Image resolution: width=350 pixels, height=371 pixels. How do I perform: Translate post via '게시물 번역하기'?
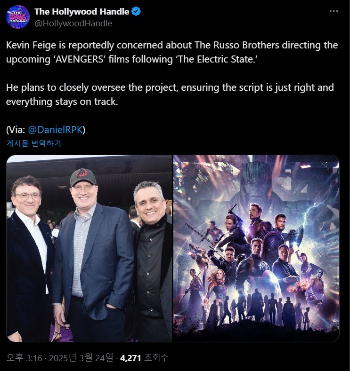[x=33, y=143]
